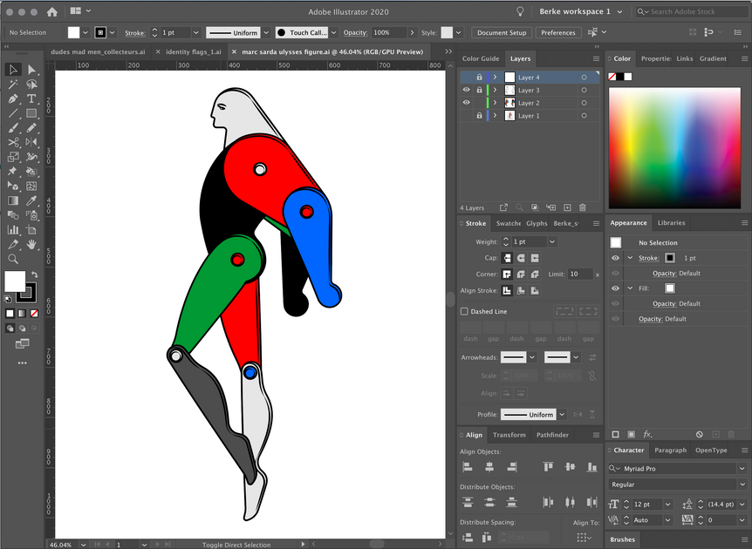Image resolution: width=752 pixels, height=549 pixels.
Task: Choose round cap in Stroke panel
Action: 521,258
